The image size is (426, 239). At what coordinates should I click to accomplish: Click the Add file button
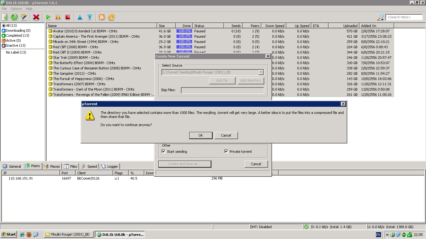coord(222,81)
